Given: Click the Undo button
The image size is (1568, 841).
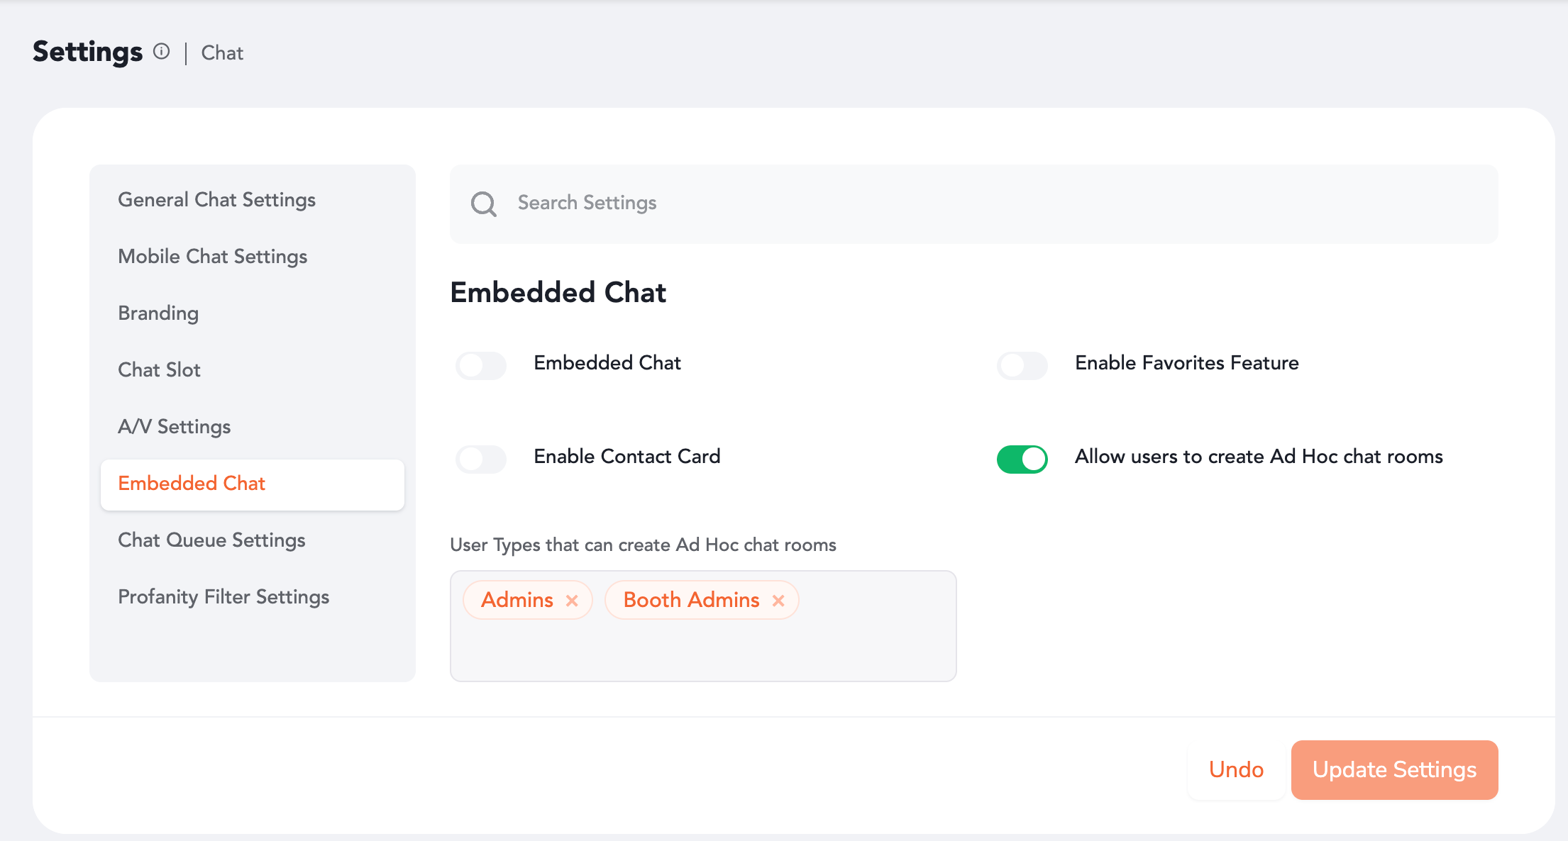Looking at the screenshot, I should 1236,770.
